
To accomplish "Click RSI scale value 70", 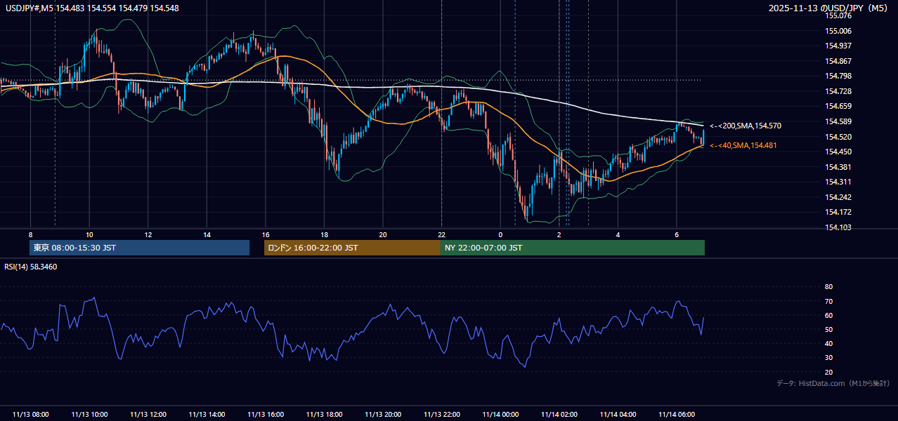I will (828, 301).
